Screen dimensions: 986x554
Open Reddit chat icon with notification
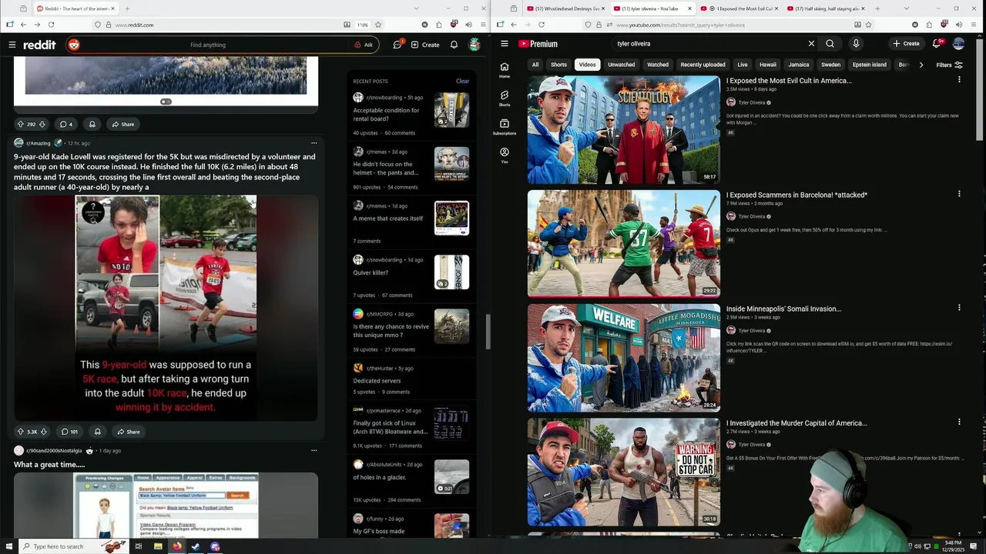click(397, 45)
